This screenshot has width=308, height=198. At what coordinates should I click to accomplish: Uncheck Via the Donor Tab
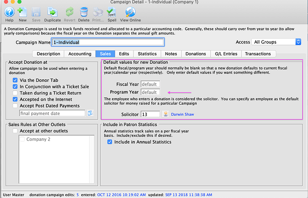pos(15,80)
